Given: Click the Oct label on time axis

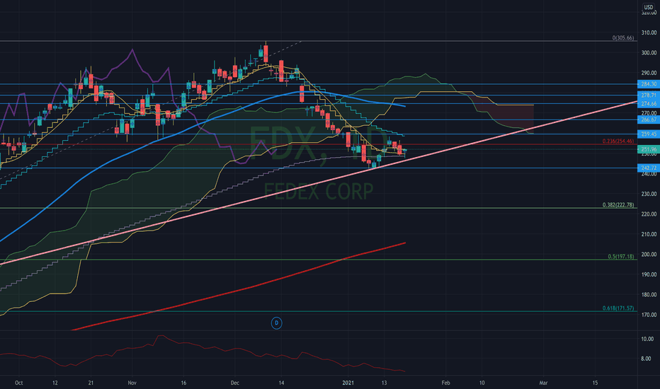Looking at the screenshot, I should [18, 383].
